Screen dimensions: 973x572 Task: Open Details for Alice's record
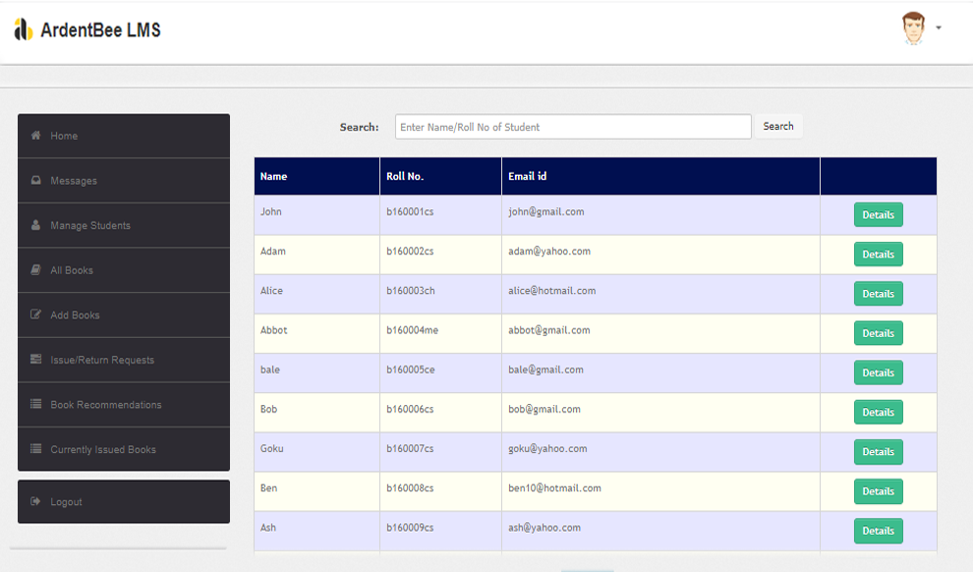click(878, 294)
